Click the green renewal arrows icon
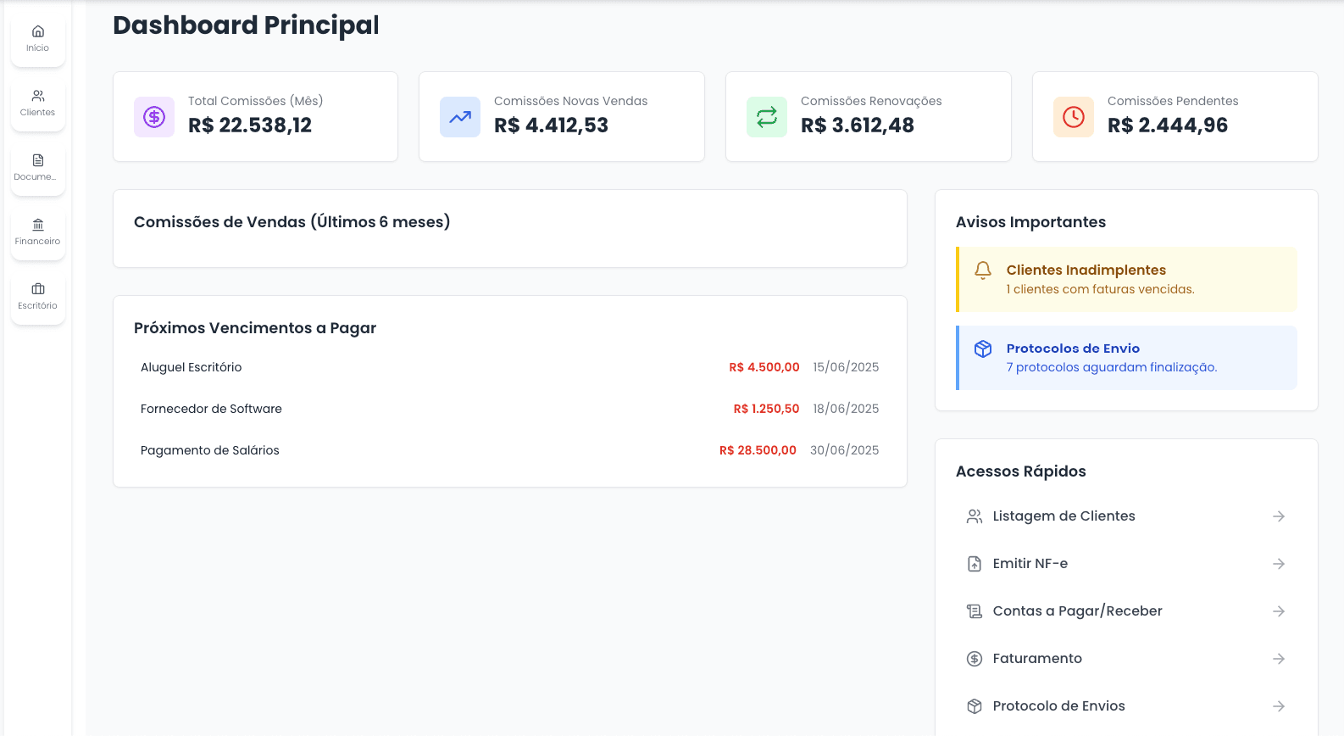 click(x=767, y=117)
